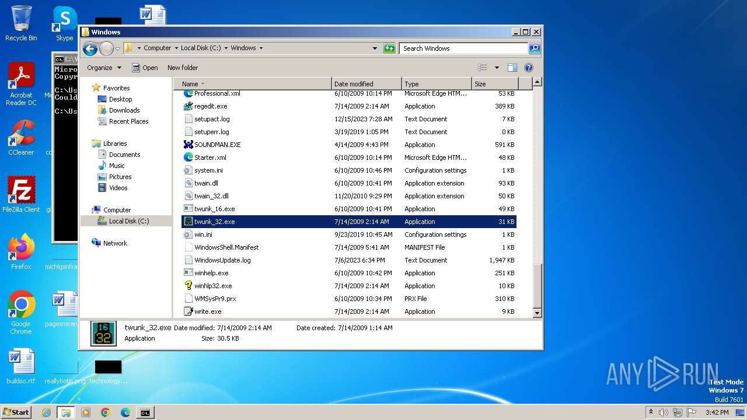Viewport: 747px width, 420px height.
Task: Switch to Command Prompt taskbar button
Action: (145, 412)
